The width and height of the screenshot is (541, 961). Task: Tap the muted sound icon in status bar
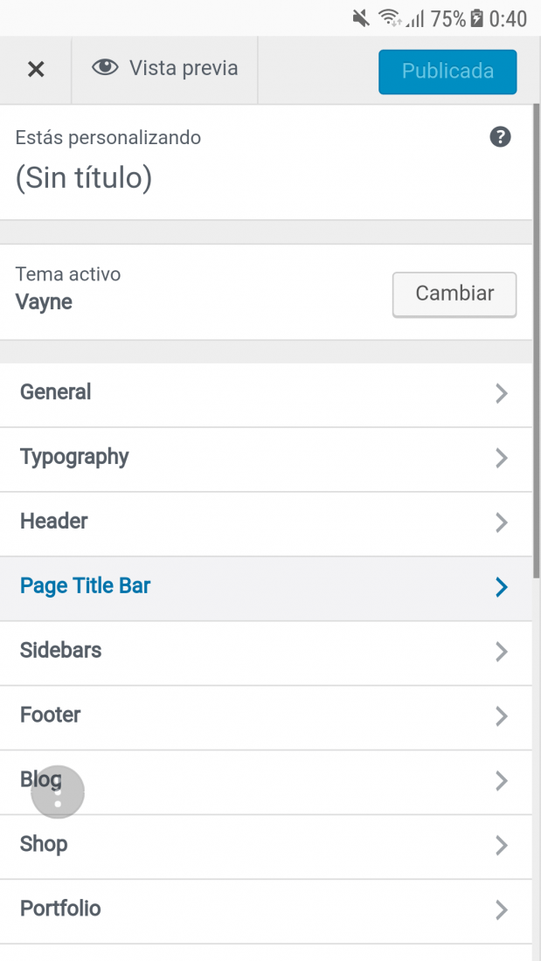coord(361,19)
